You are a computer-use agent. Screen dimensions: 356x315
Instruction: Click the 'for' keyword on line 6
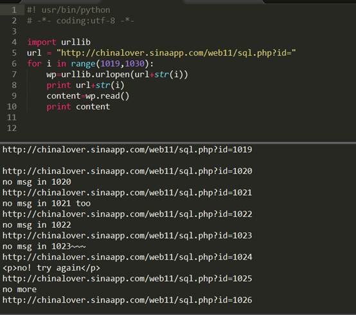point(34,64)
